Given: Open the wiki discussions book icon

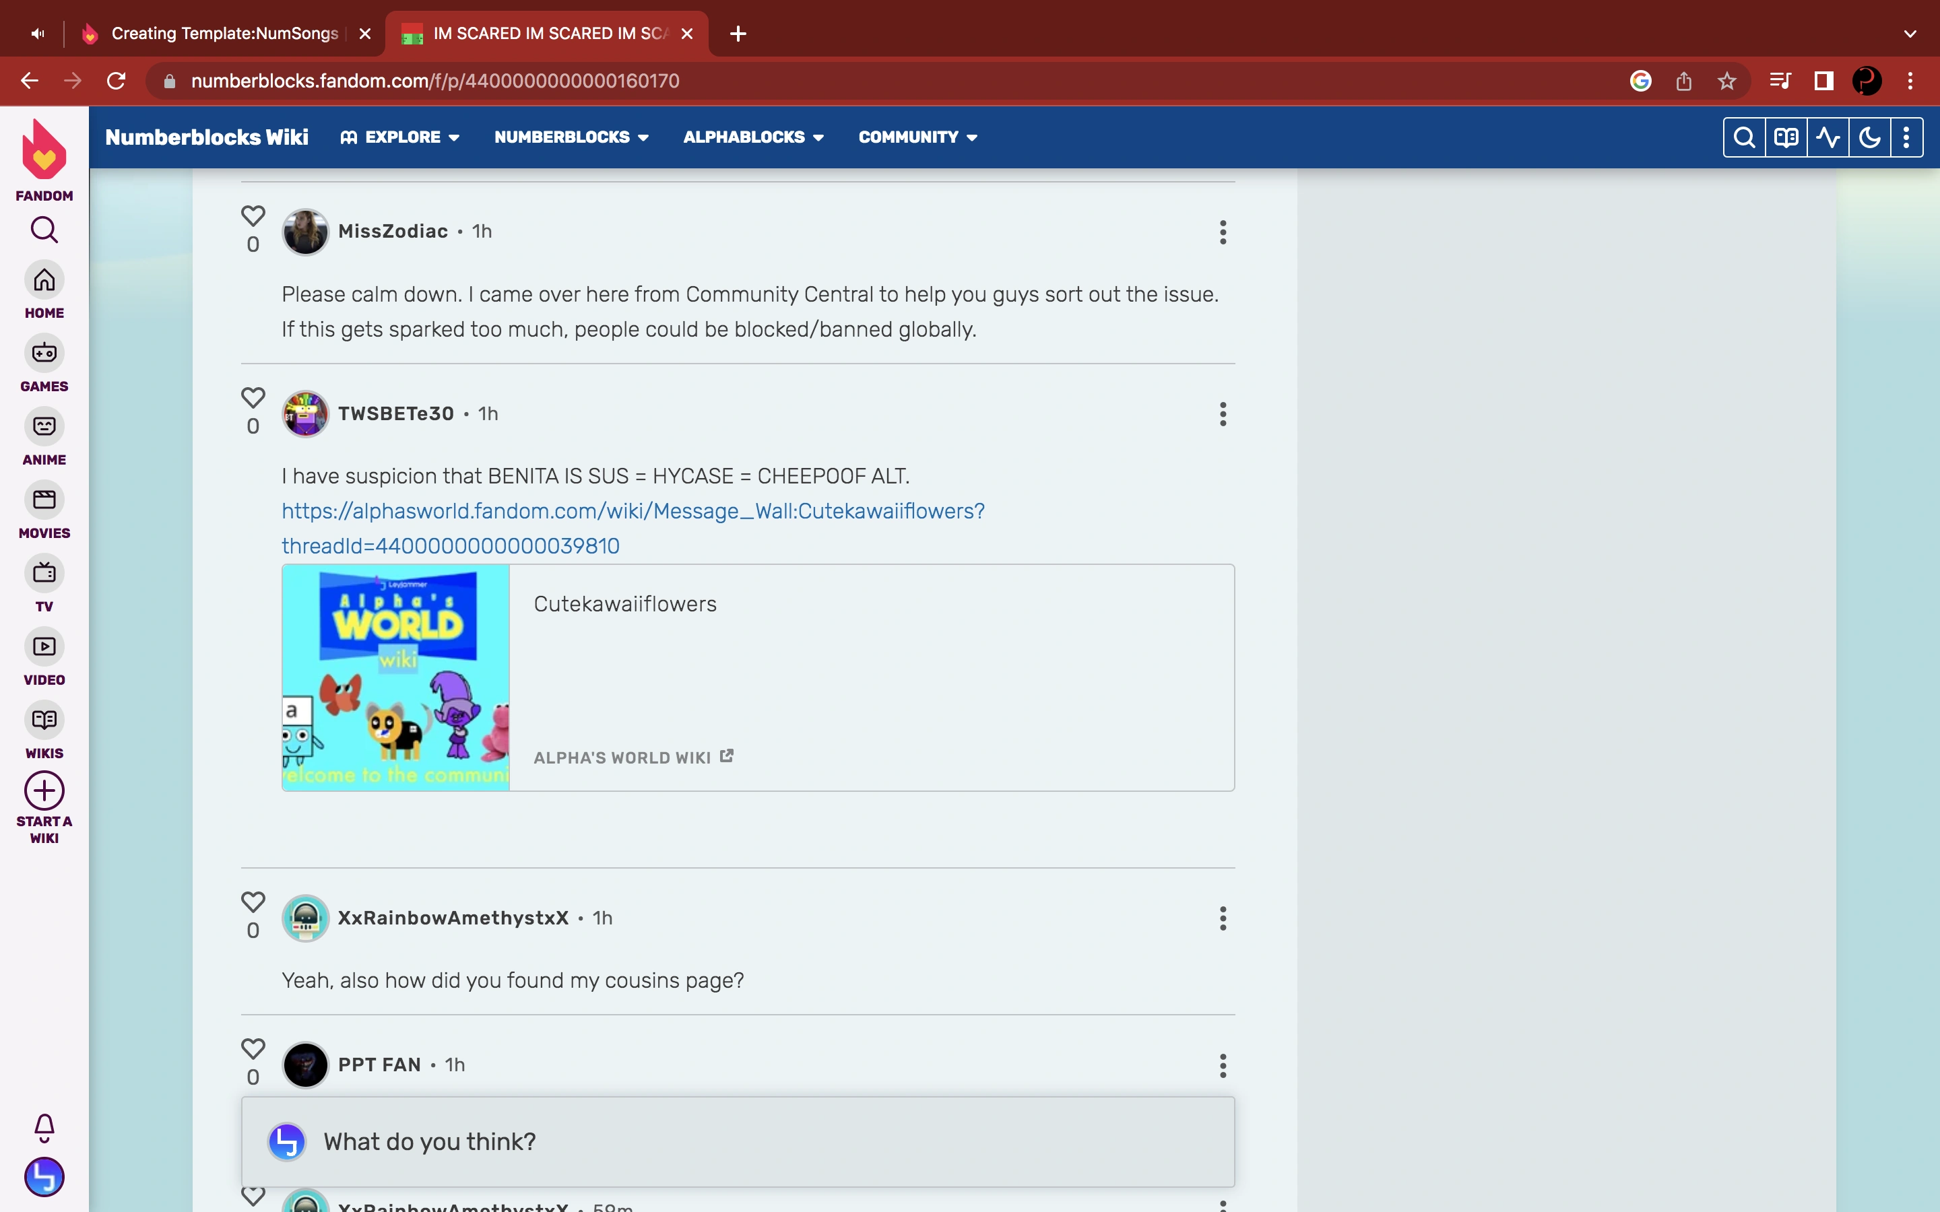Looking at the screenshot, I should (1786, 137).
